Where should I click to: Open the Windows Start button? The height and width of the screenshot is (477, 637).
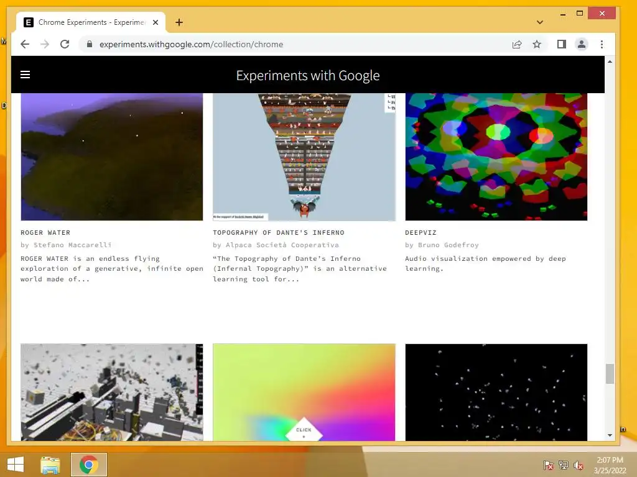click(16, 465)
